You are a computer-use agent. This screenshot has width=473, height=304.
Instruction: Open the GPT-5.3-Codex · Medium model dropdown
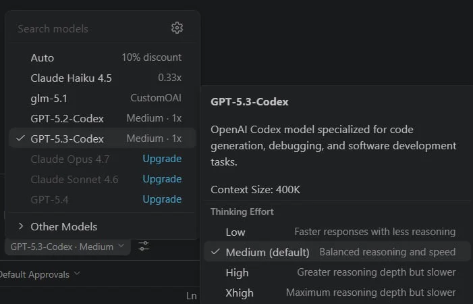67,247
